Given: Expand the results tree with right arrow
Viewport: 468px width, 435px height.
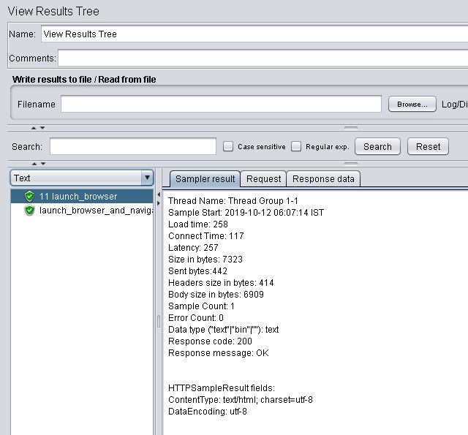Looking at the screenshot, I should pyautogui.click(x=159, y=203).
